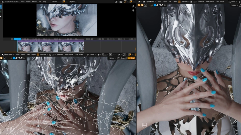Open the lower-left viewport Options dropdown
Viewport: 241px width, 135px height.
click(112, 58)
